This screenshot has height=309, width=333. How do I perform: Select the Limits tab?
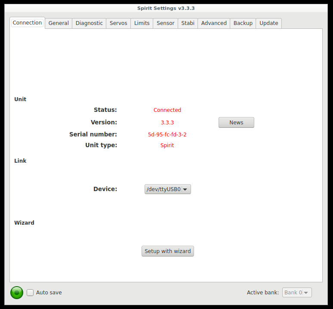tap(142, 23)
